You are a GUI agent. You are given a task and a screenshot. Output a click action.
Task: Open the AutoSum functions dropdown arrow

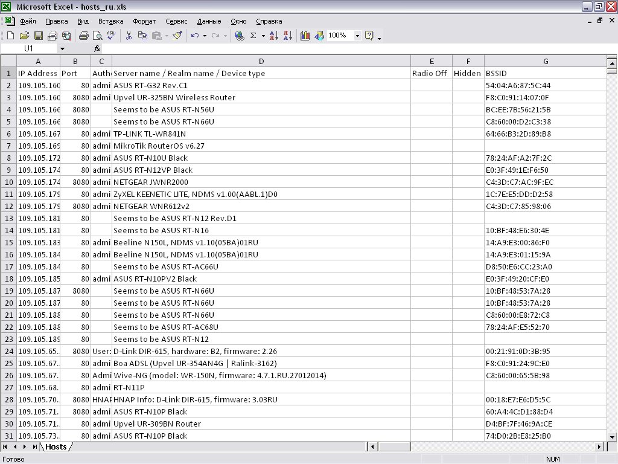click(x=263, y=36)
